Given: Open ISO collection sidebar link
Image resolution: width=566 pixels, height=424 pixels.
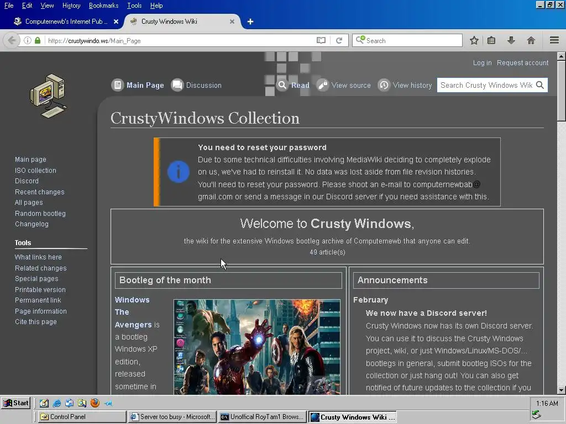Looking at the screenshot, I should coord(35,170).
